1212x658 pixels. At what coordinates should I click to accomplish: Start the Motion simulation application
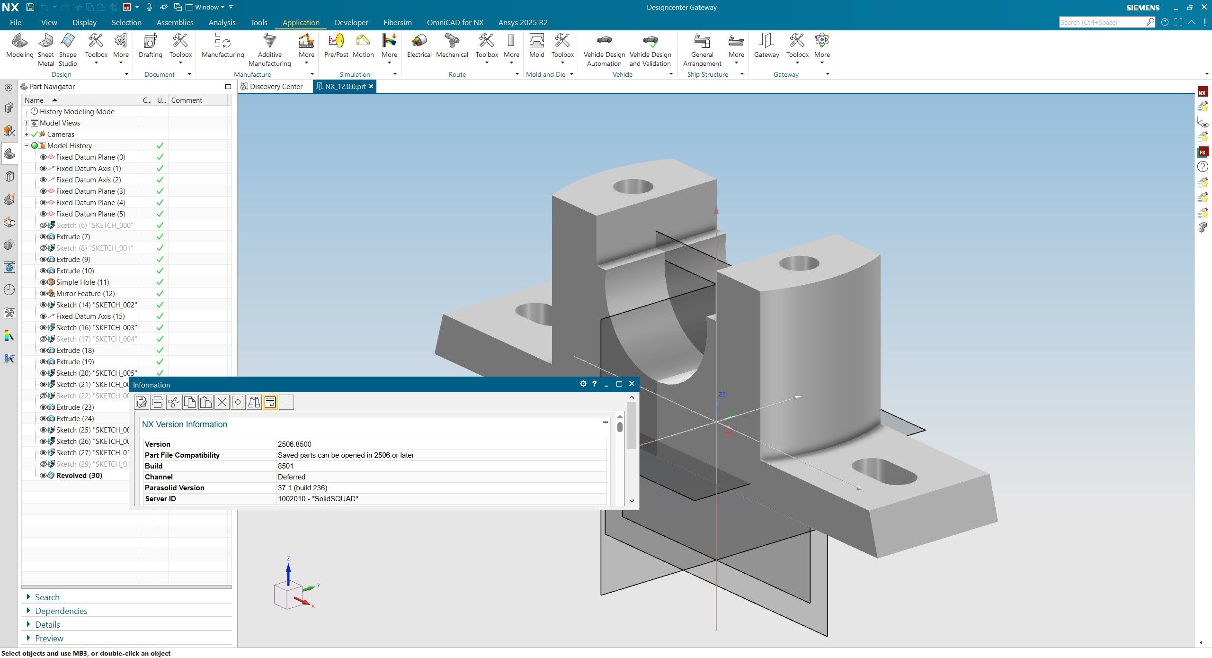pos(363,46)
